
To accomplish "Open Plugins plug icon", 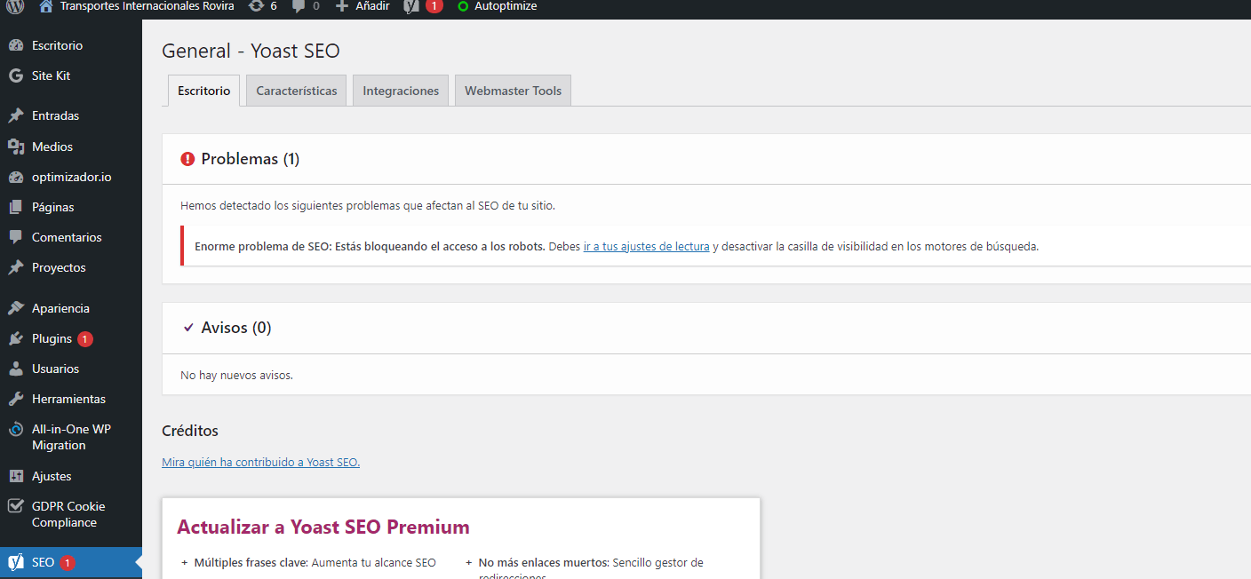I will 15,338.
